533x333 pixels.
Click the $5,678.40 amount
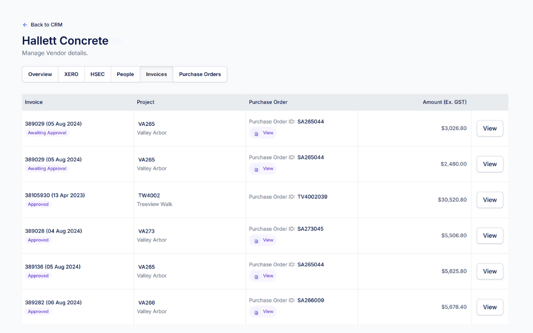click(454, 307)
